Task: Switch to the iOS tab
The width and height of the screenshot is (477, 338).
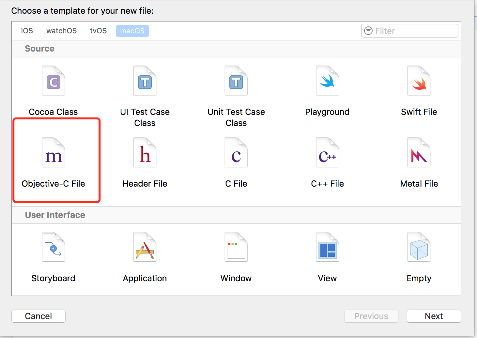Action: (x=27, y=31)
